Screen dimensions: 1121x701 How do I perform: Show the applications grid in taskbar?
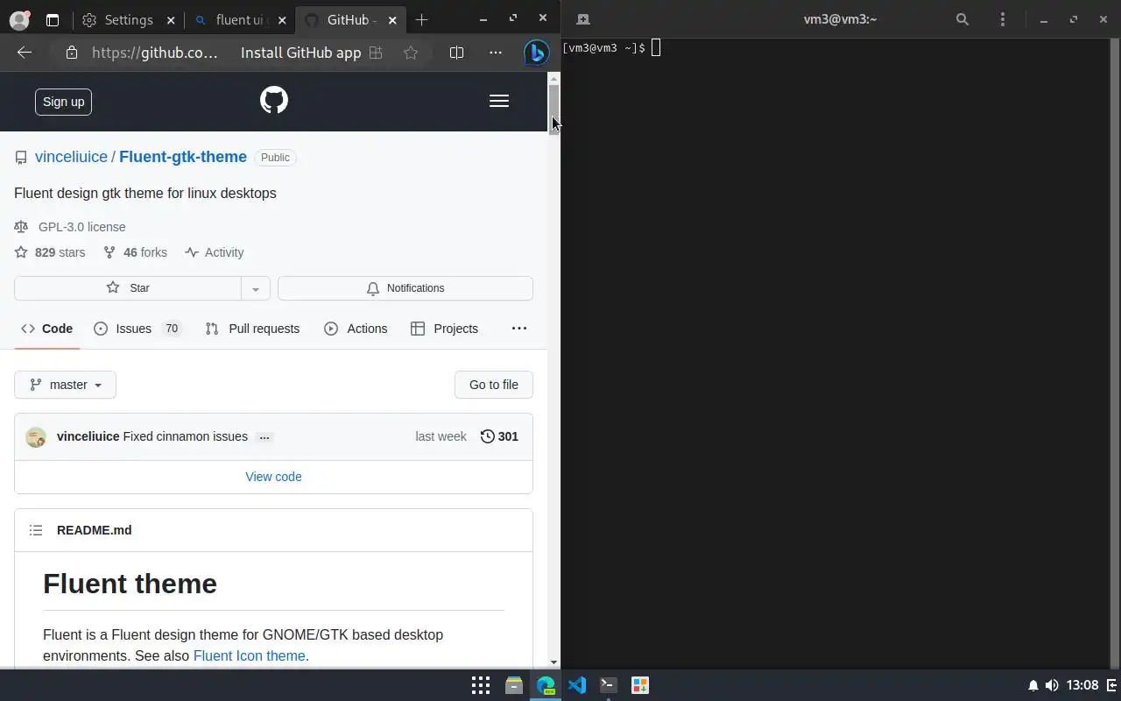pyautogui.click(x=481, y=685)
